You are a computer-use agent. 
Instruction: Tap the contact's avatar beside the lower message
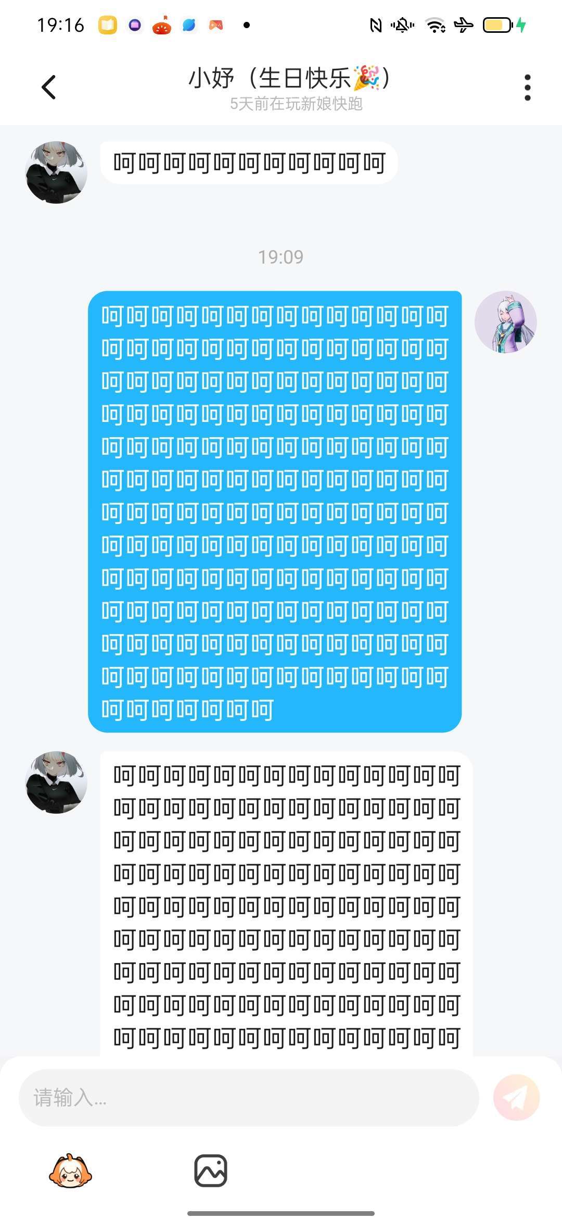56,782
